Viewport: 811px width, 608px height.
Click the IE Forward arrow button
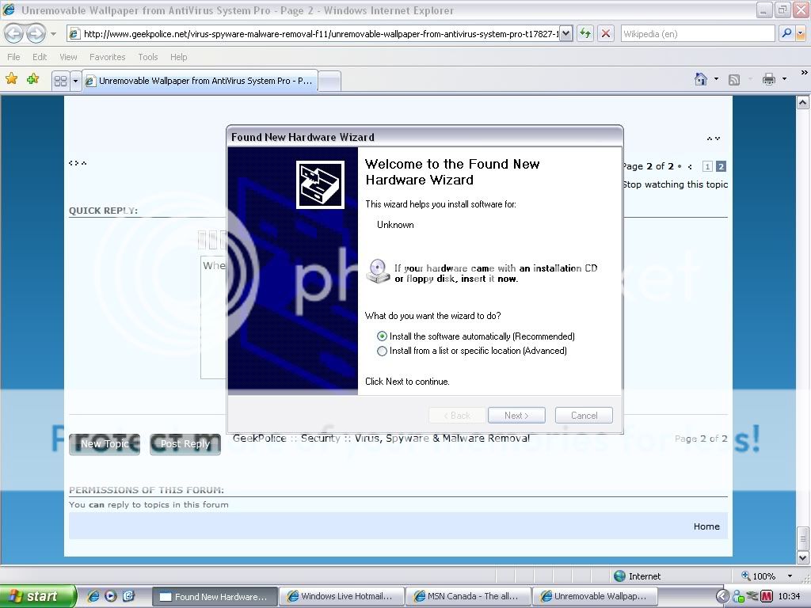[x=36, y=33]
